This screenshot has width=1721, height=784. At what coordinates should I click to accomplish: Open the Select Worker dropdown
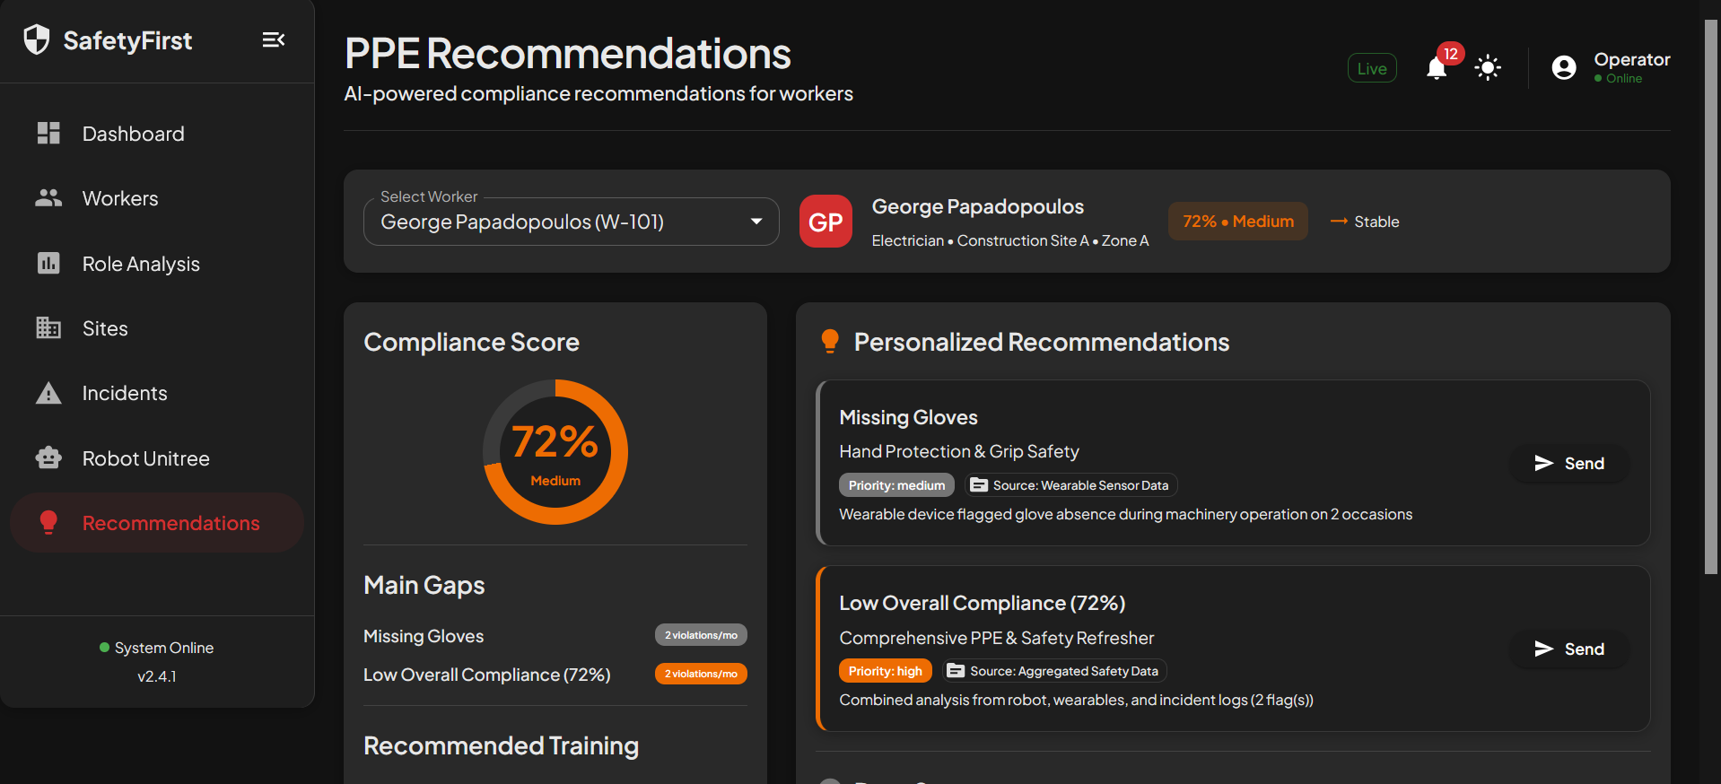(x=571, y=222)
